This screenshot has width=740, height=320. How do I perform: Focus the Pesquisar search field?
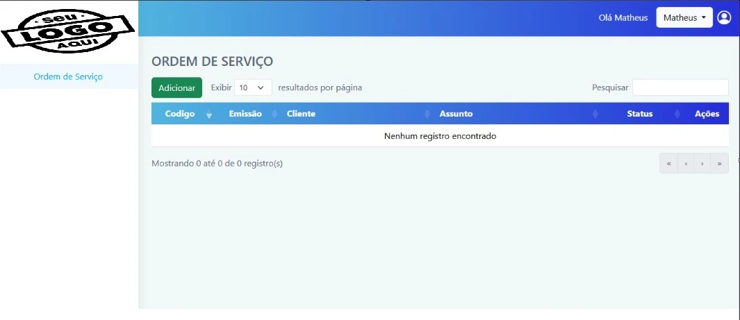click(x=680, y=87)
